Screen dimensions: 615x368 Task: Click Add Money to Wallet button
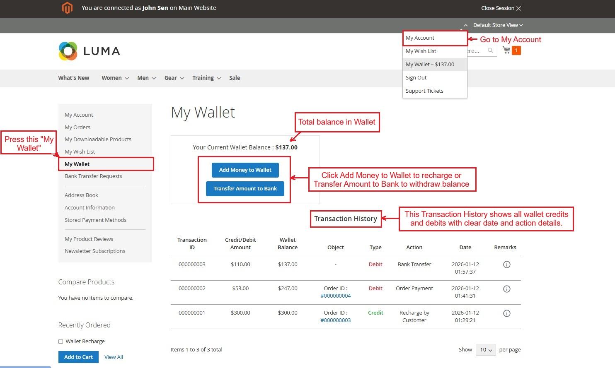pyautogui.click(x=245, y=170)
